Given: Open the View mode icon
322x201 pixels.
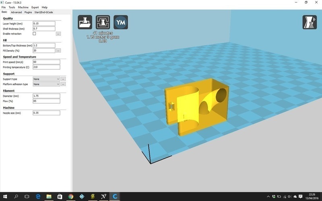Looking at the screenshot, I should (x=310, y=22).
